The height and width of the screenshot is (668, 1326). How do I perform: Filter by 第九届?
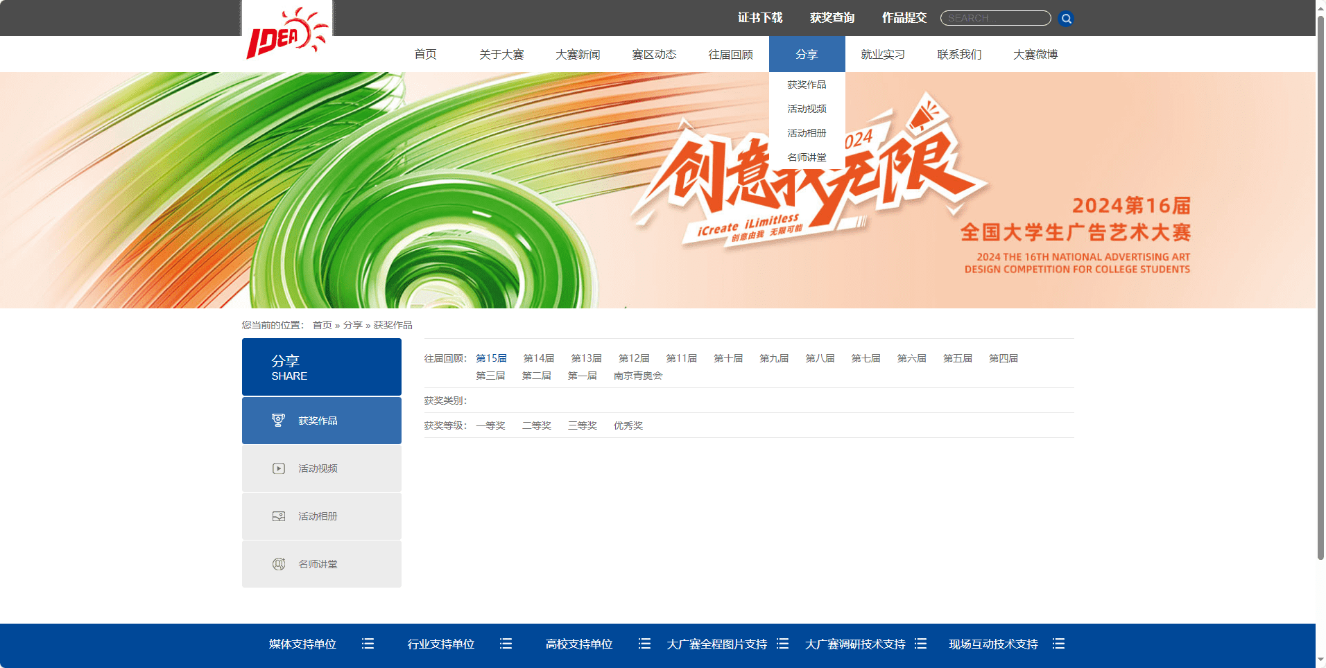[x=774, y=358]
